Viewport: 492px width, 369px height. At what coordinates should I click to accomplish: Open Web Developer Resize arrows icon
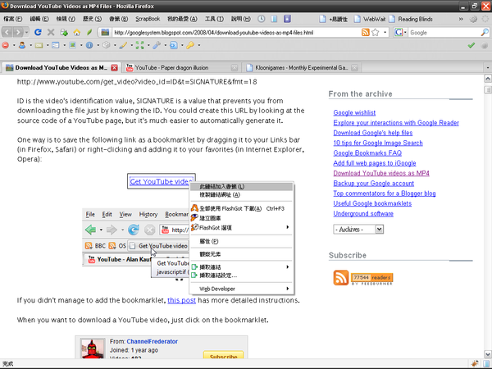(x=140, y=45)
